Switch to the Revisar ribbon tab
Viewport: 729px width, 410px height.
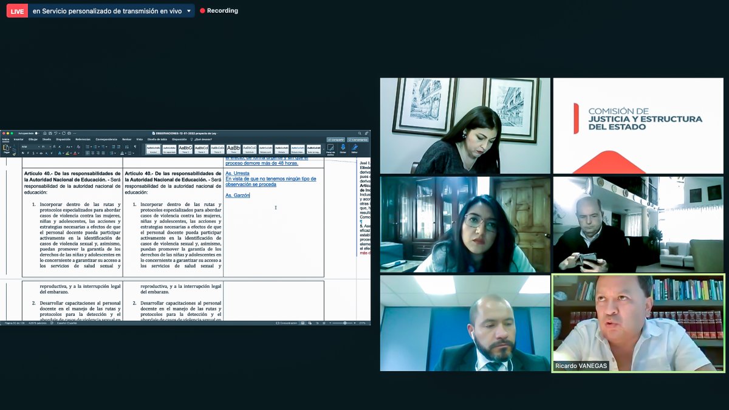[125, 139]
